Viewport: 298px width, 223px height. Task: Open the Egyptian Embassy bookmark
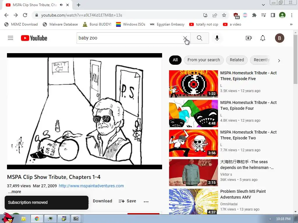coord(167,24)
